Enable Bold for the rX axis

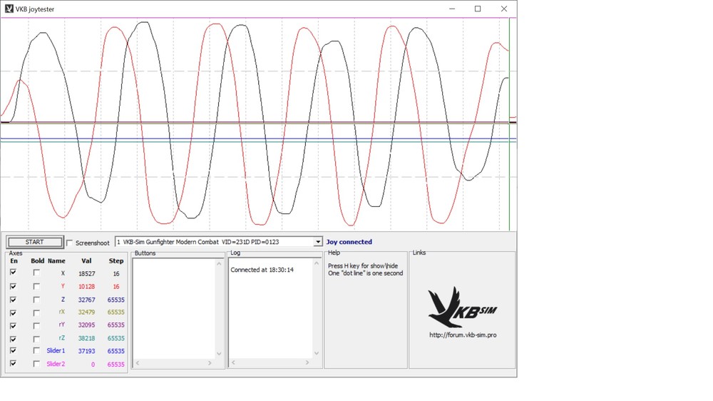coord(36,313)
